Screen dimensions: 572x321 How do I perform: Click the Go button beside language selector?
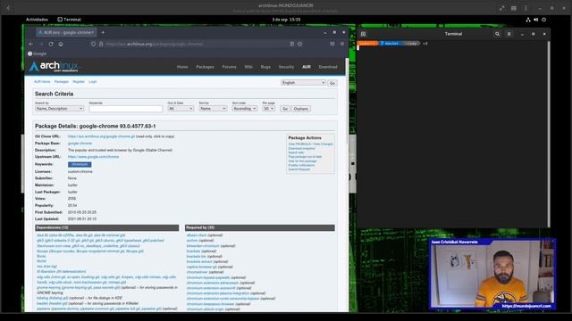click(332, 83)
